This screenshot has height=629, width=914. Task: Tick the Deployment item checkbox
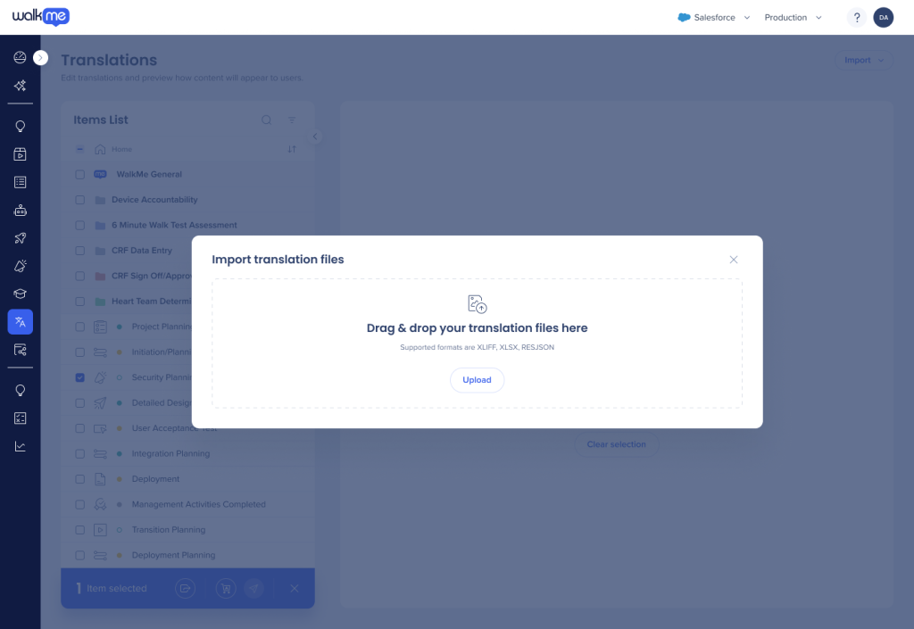tap(80, 479)
